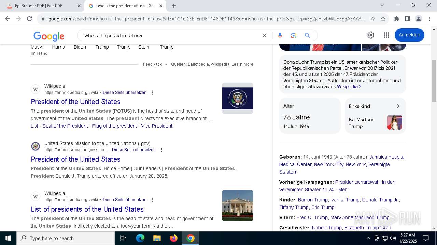
Task: Open a new tab with plus icon
Action: (x=174, y=6)
